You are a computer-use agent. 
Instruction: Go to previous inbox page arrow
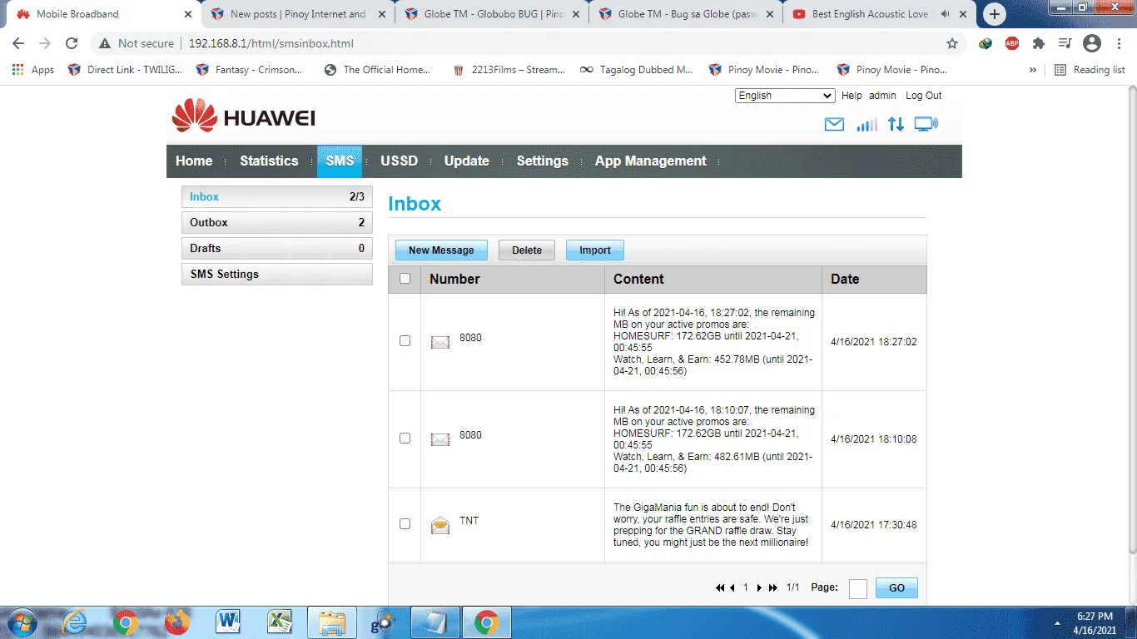pos(732,588)
